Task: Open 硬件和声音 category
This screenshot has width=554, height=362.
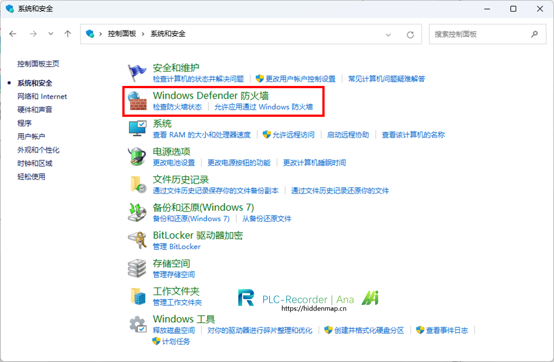Action: point(35,110)
